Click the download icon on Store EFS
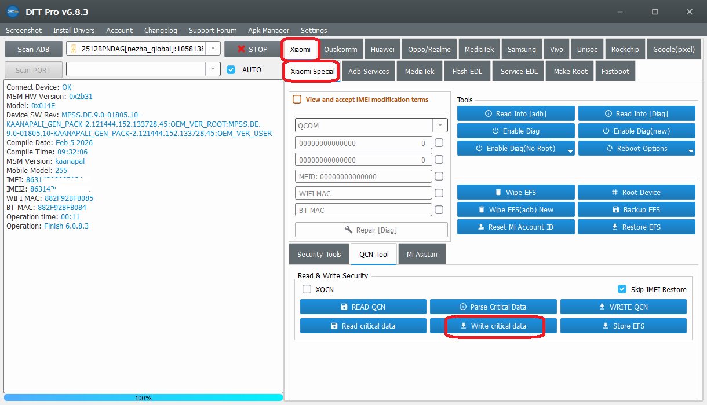The image size is (707, 405). pyautogui.click(x=606, y=326)
